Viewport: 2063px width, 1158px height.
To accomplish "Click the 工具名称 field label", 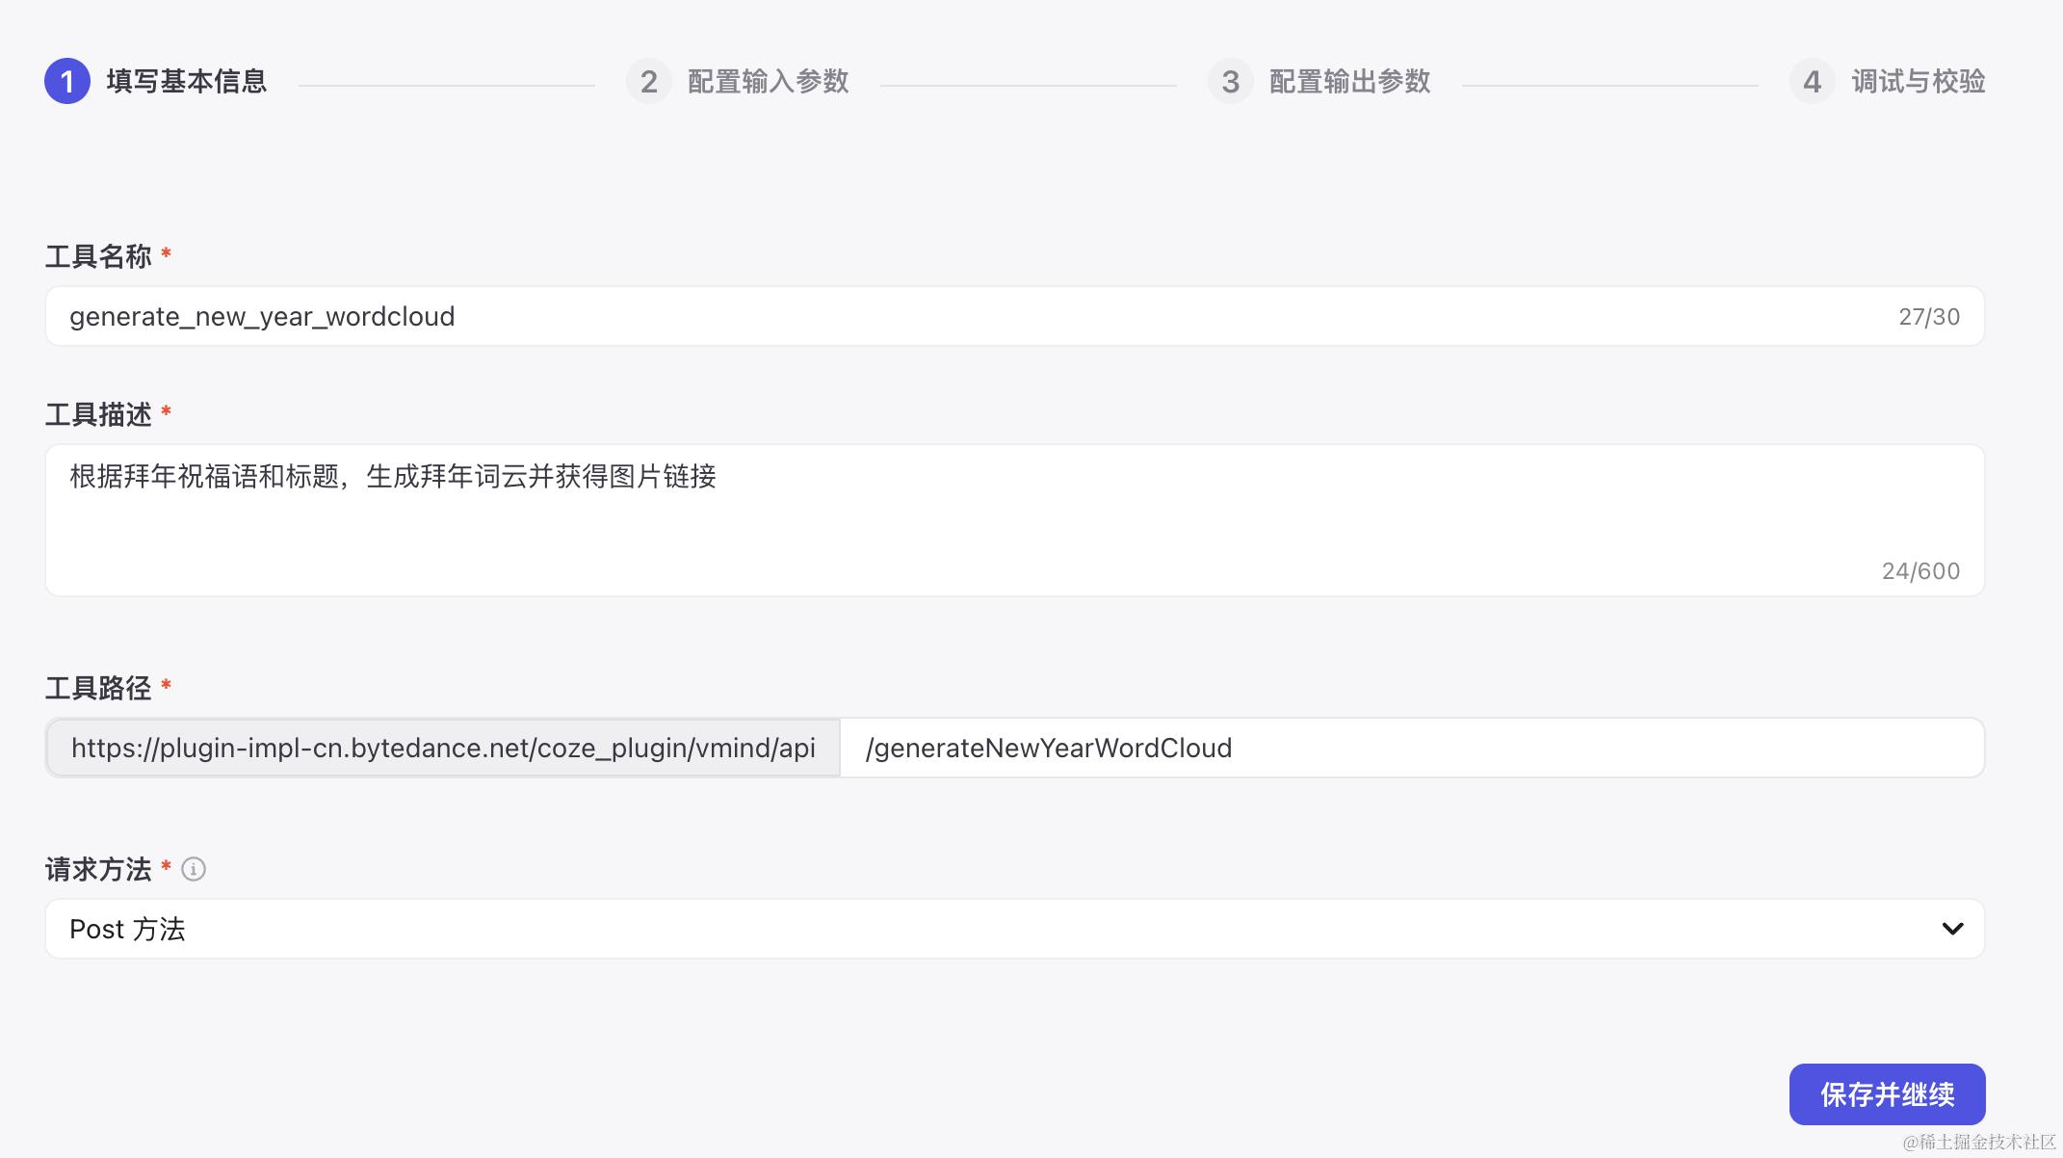I will [x=98, y=256].
